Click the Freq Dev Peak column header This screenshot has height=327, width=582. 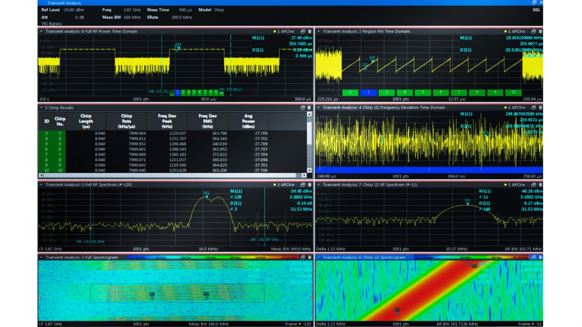167,121
